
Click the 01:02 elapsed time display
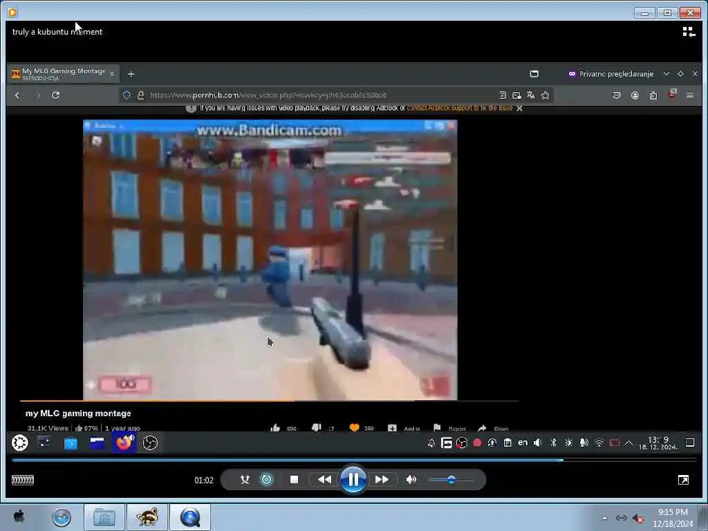pos(204,480)
